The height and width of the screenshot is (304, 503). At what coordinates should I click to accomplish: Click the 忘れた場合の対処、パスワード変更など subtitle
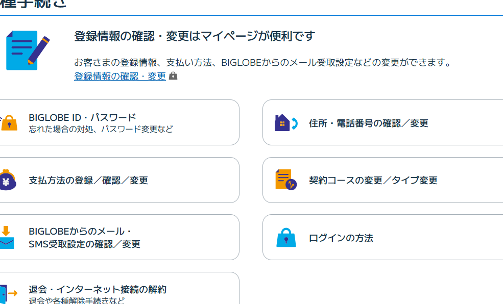[101, 129]
